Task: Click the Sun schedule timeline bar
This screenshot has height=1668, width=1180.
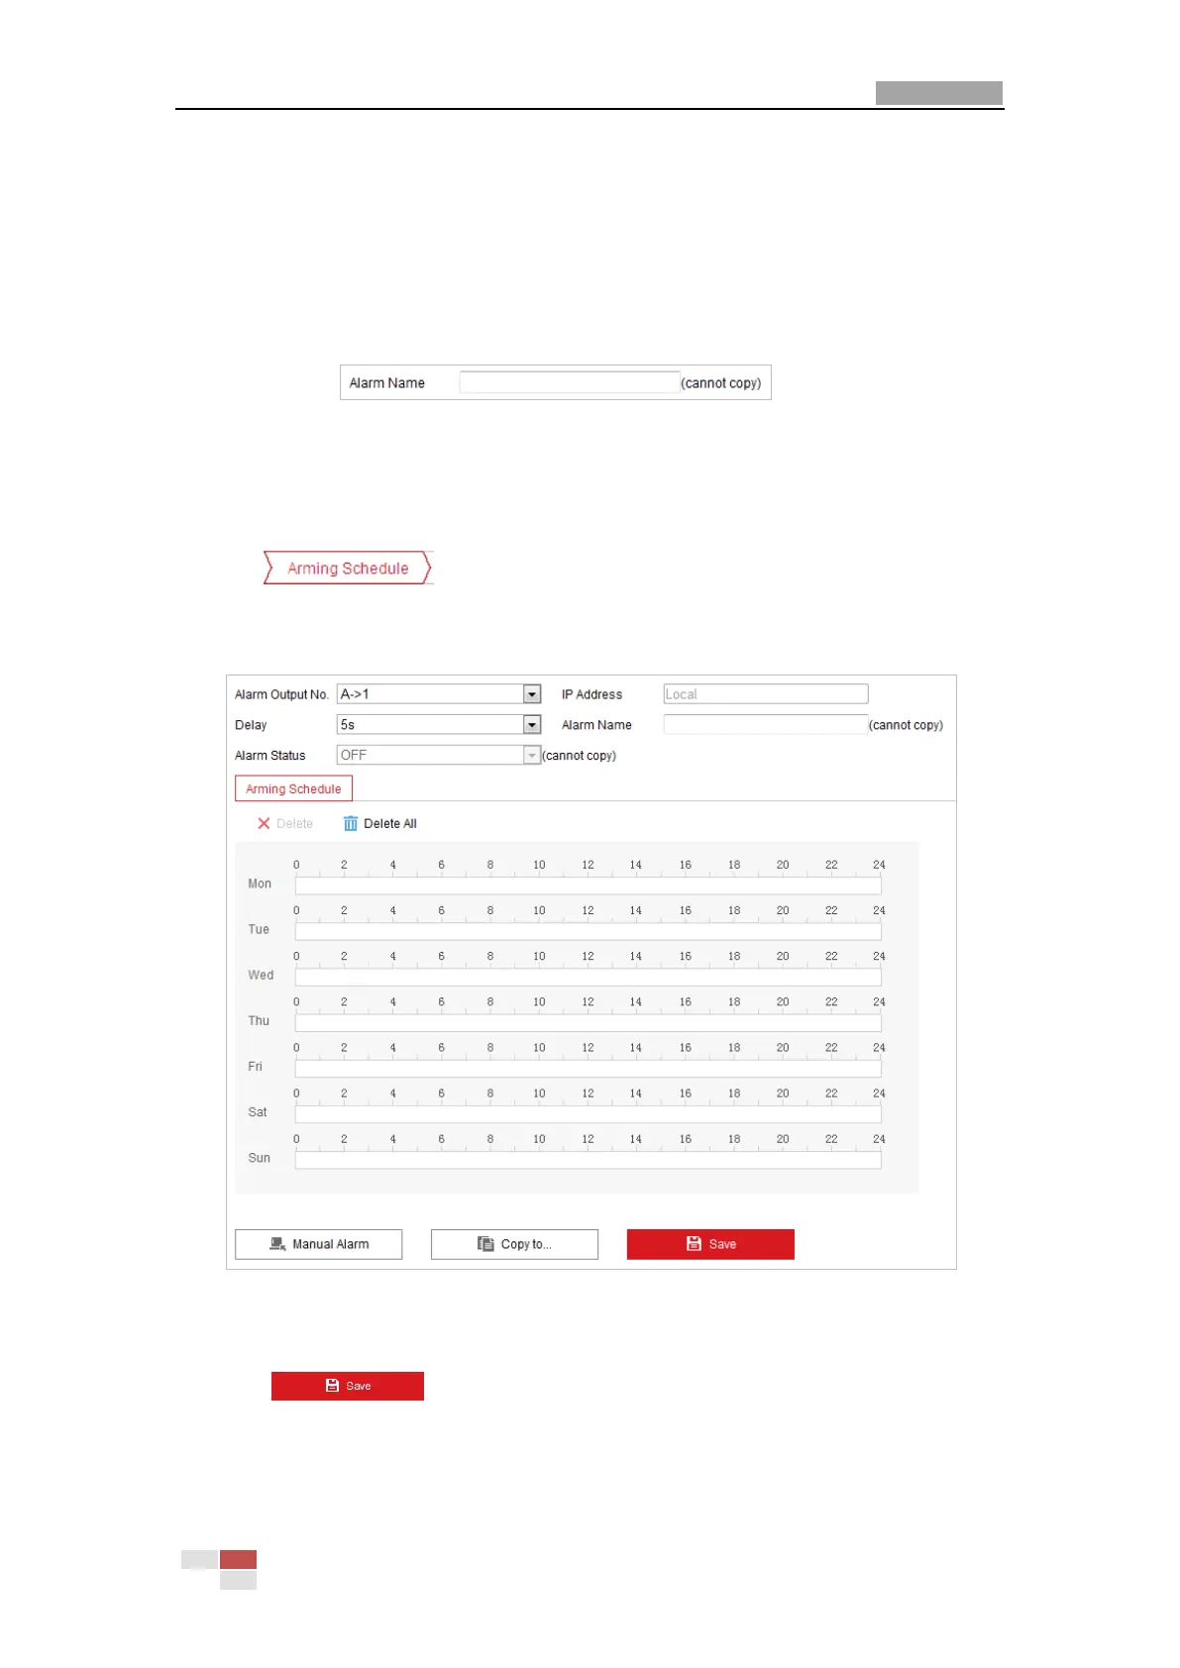Action: (588, 1159)
